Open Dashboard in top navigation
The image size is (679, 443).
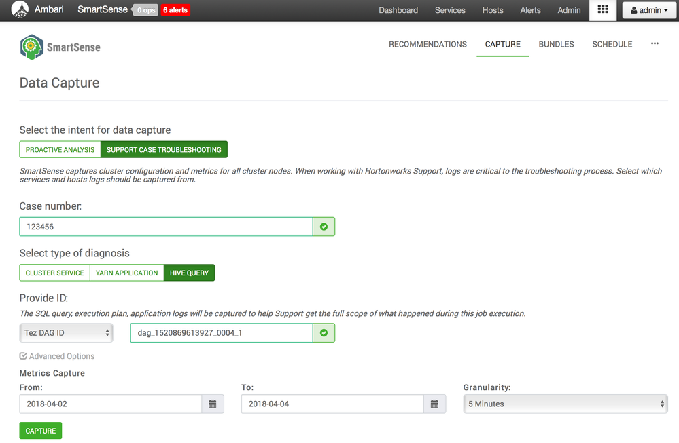point(398,10)
